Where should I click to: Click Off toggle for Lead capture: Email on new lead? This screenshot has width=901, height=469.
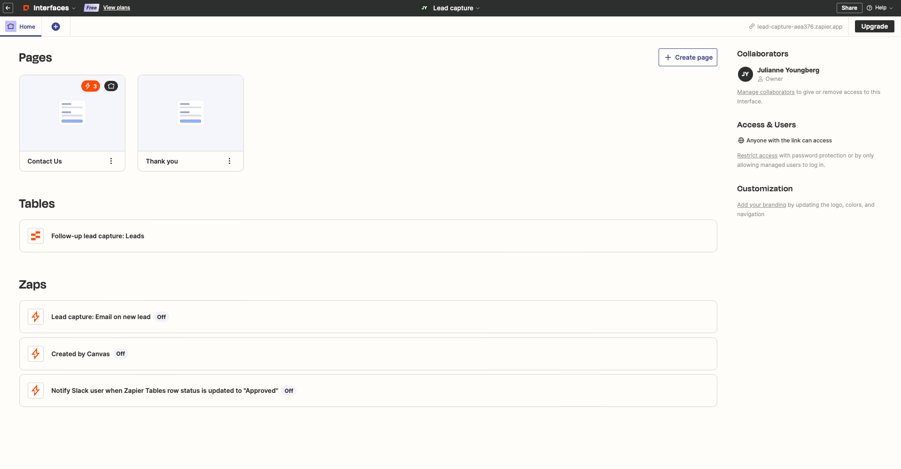click(x=161, y=317)
